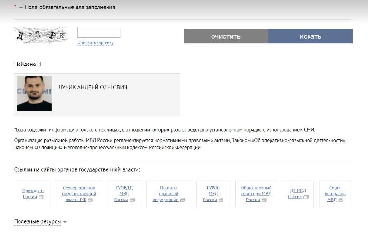Expand 'Полезные ресурсы' section
The image size is (368, 237).
point(38,221)
